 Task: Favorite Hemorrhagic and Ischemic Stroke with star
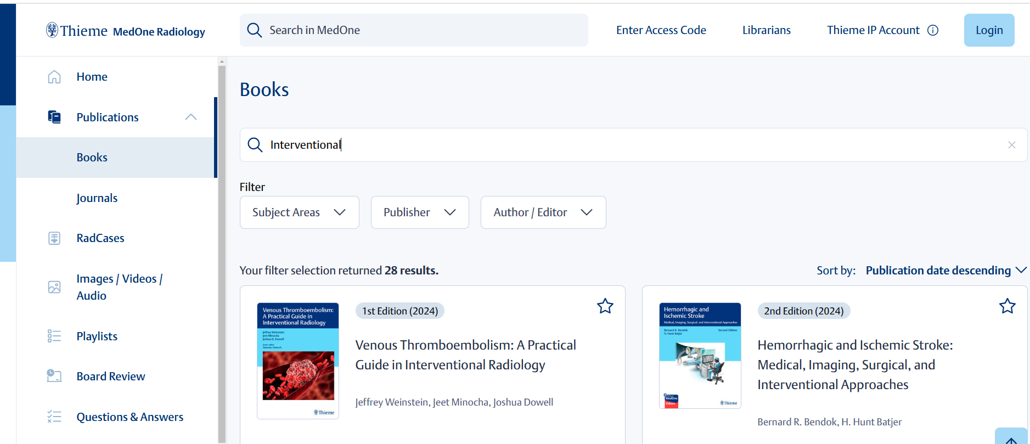click(1008, 306)
